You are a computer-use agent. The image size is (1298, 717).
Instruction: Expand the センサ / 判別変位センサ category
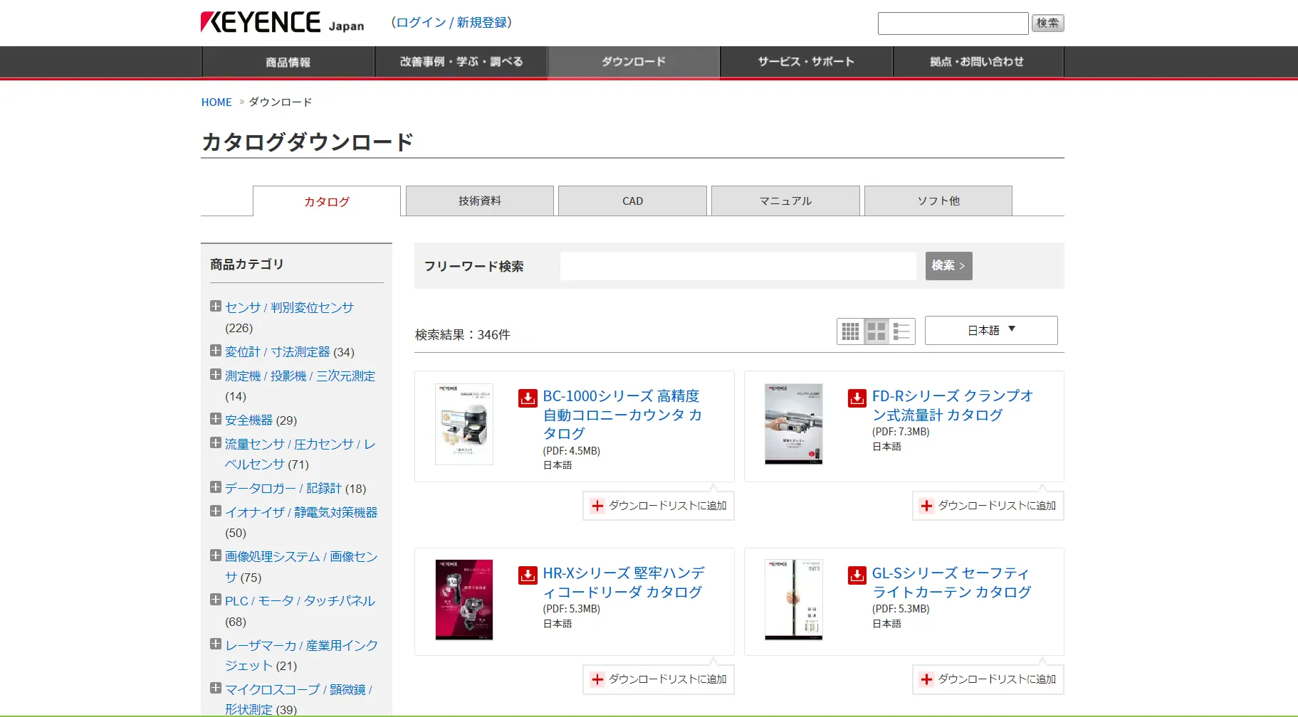pyautogui.click(x=216, y=307)
